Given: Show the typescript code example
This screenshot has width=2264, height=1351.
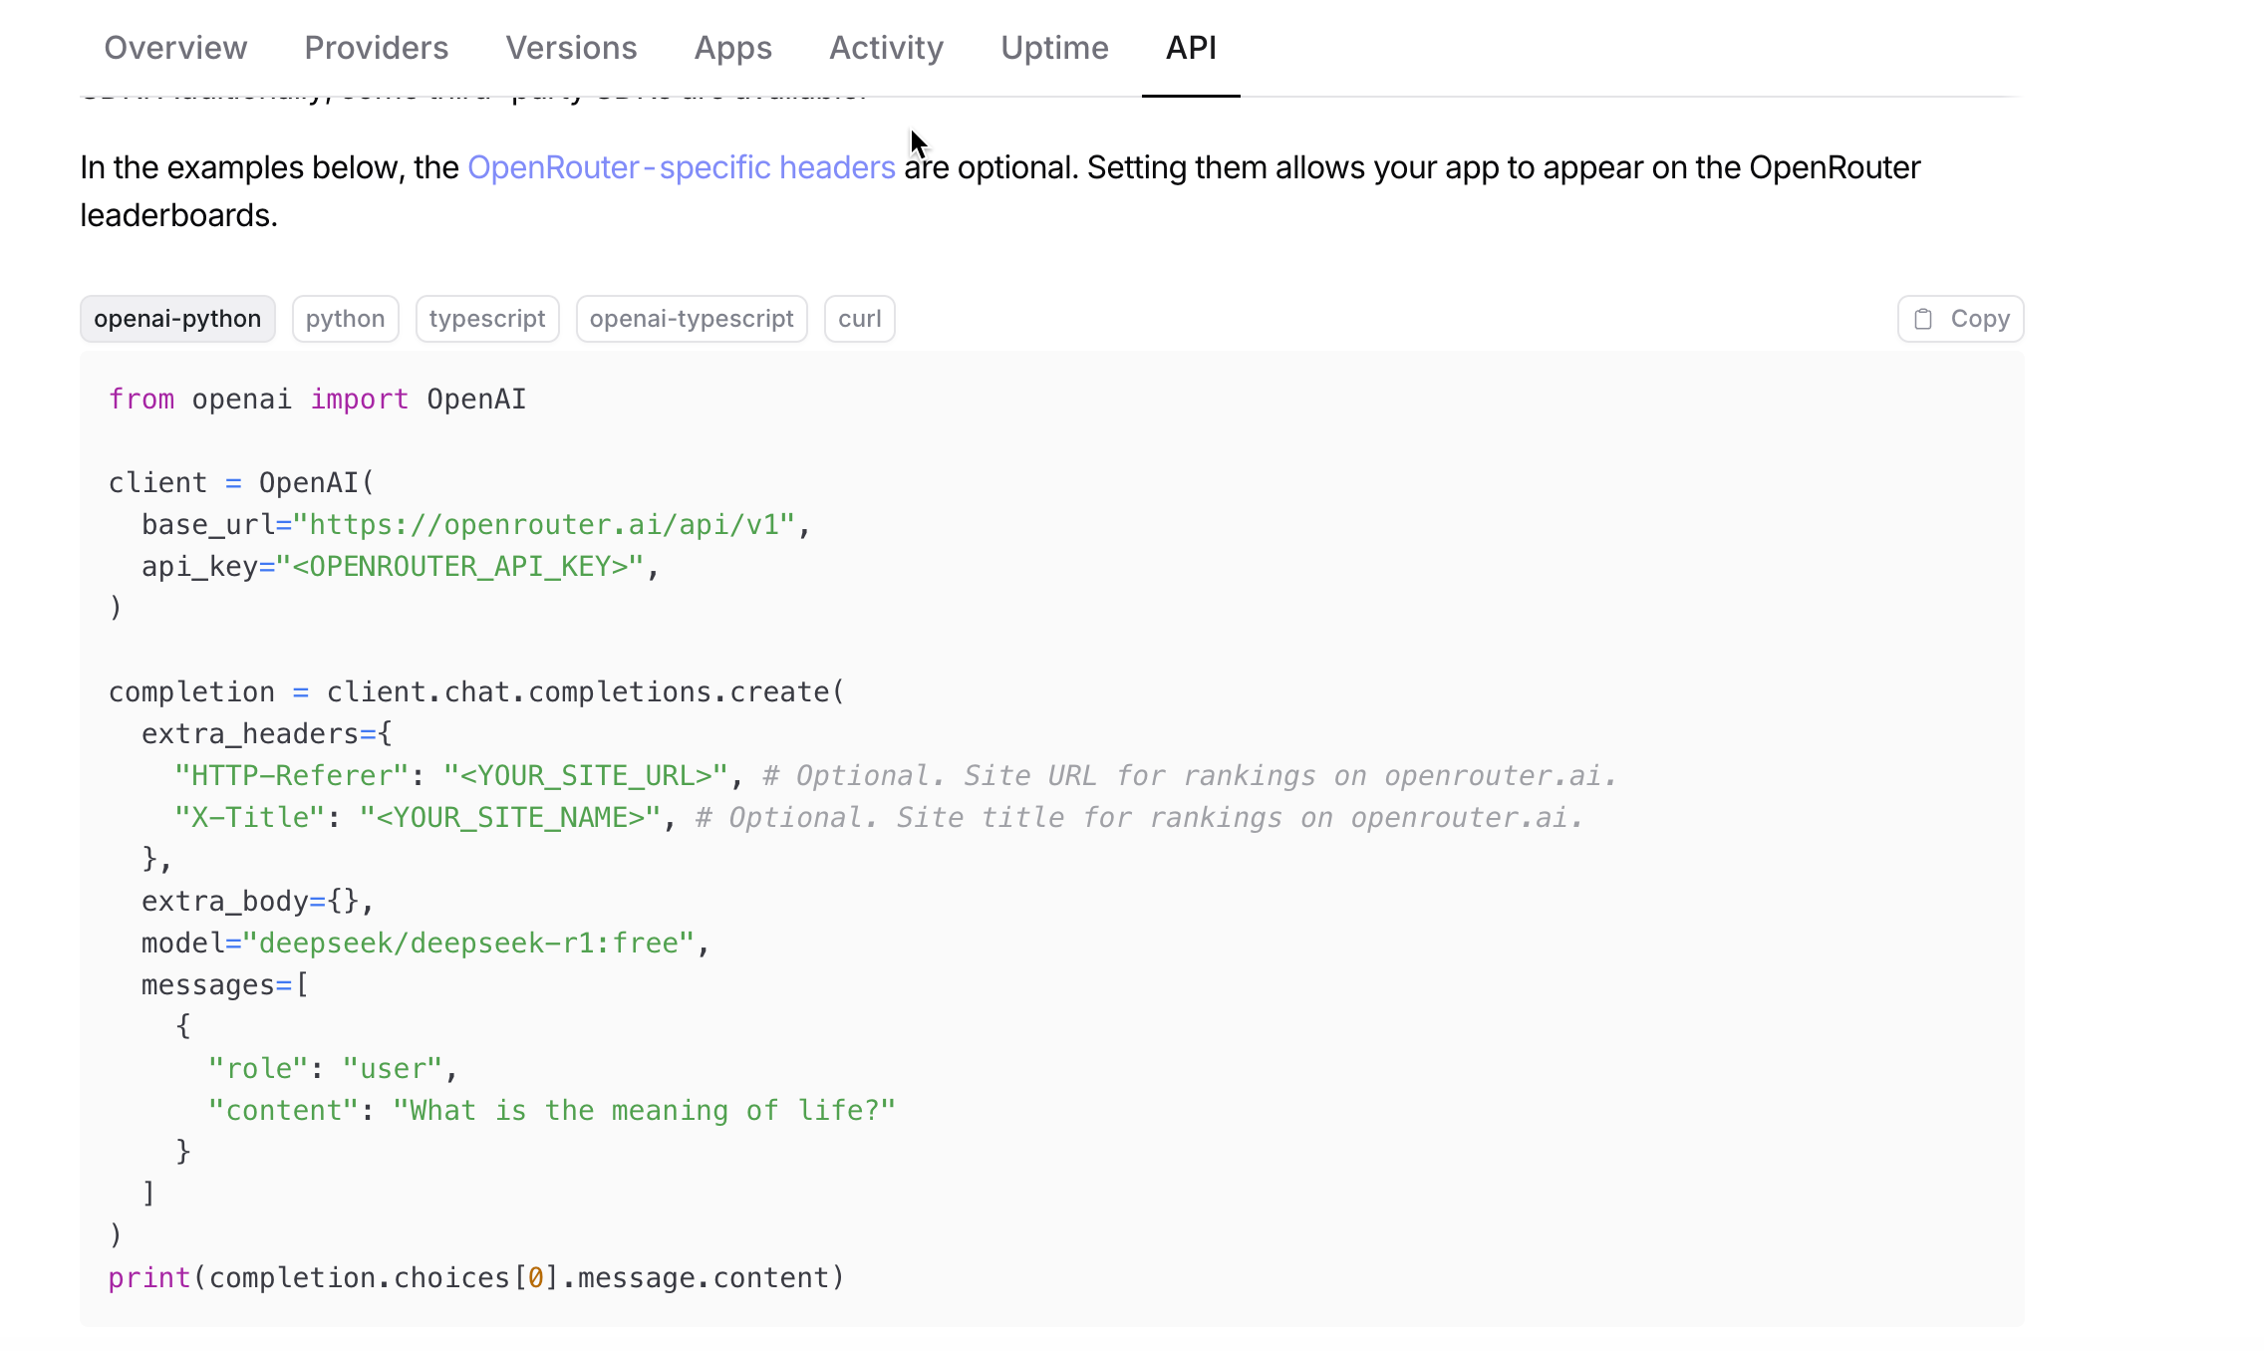Looking at the screenshot, I should (487, 319).
